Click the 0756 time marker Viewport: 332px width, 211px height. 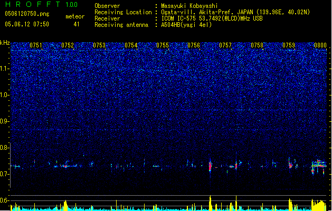tap(194, 45)
